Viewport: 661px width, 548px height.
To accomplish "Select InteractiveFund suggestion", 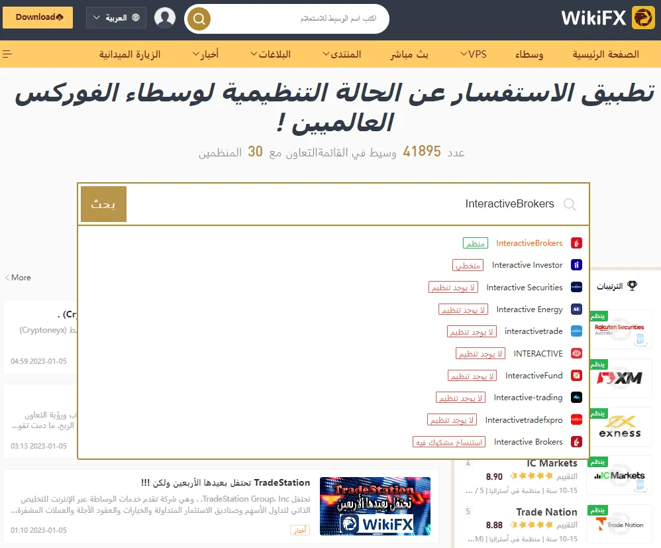I will (534, 376).
